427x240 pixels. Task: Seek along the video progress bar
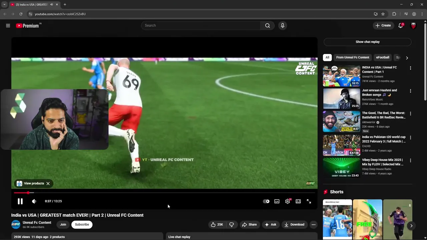(164, 193)
